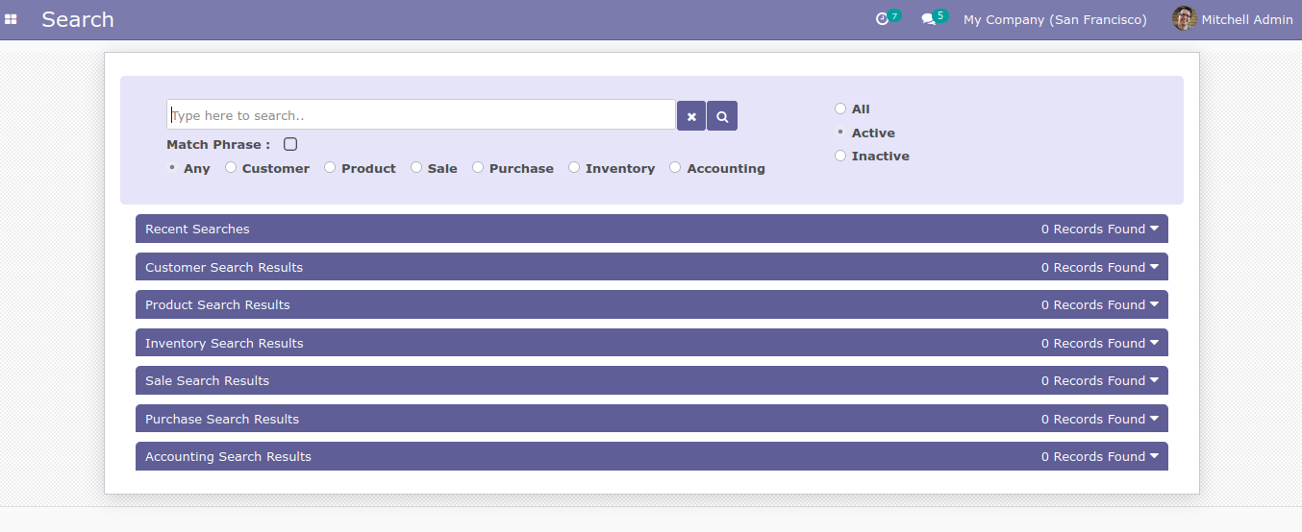Screen dimensions: 1302x532
Task: Expand Purchase Search Results caret arrow
Action: click(x=1154, y=419)
